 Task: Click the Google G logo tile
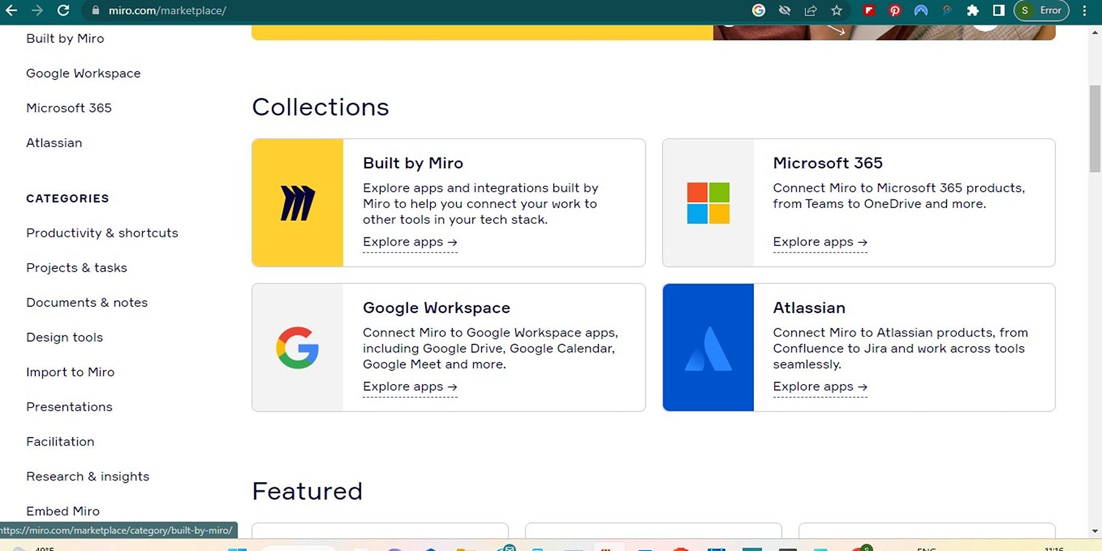pos(298,348)
